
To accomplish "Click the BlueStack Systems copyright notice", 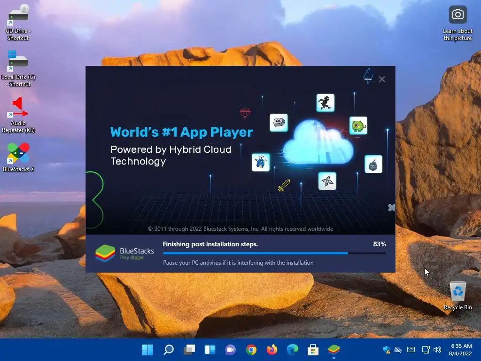I will pos(240,229).
